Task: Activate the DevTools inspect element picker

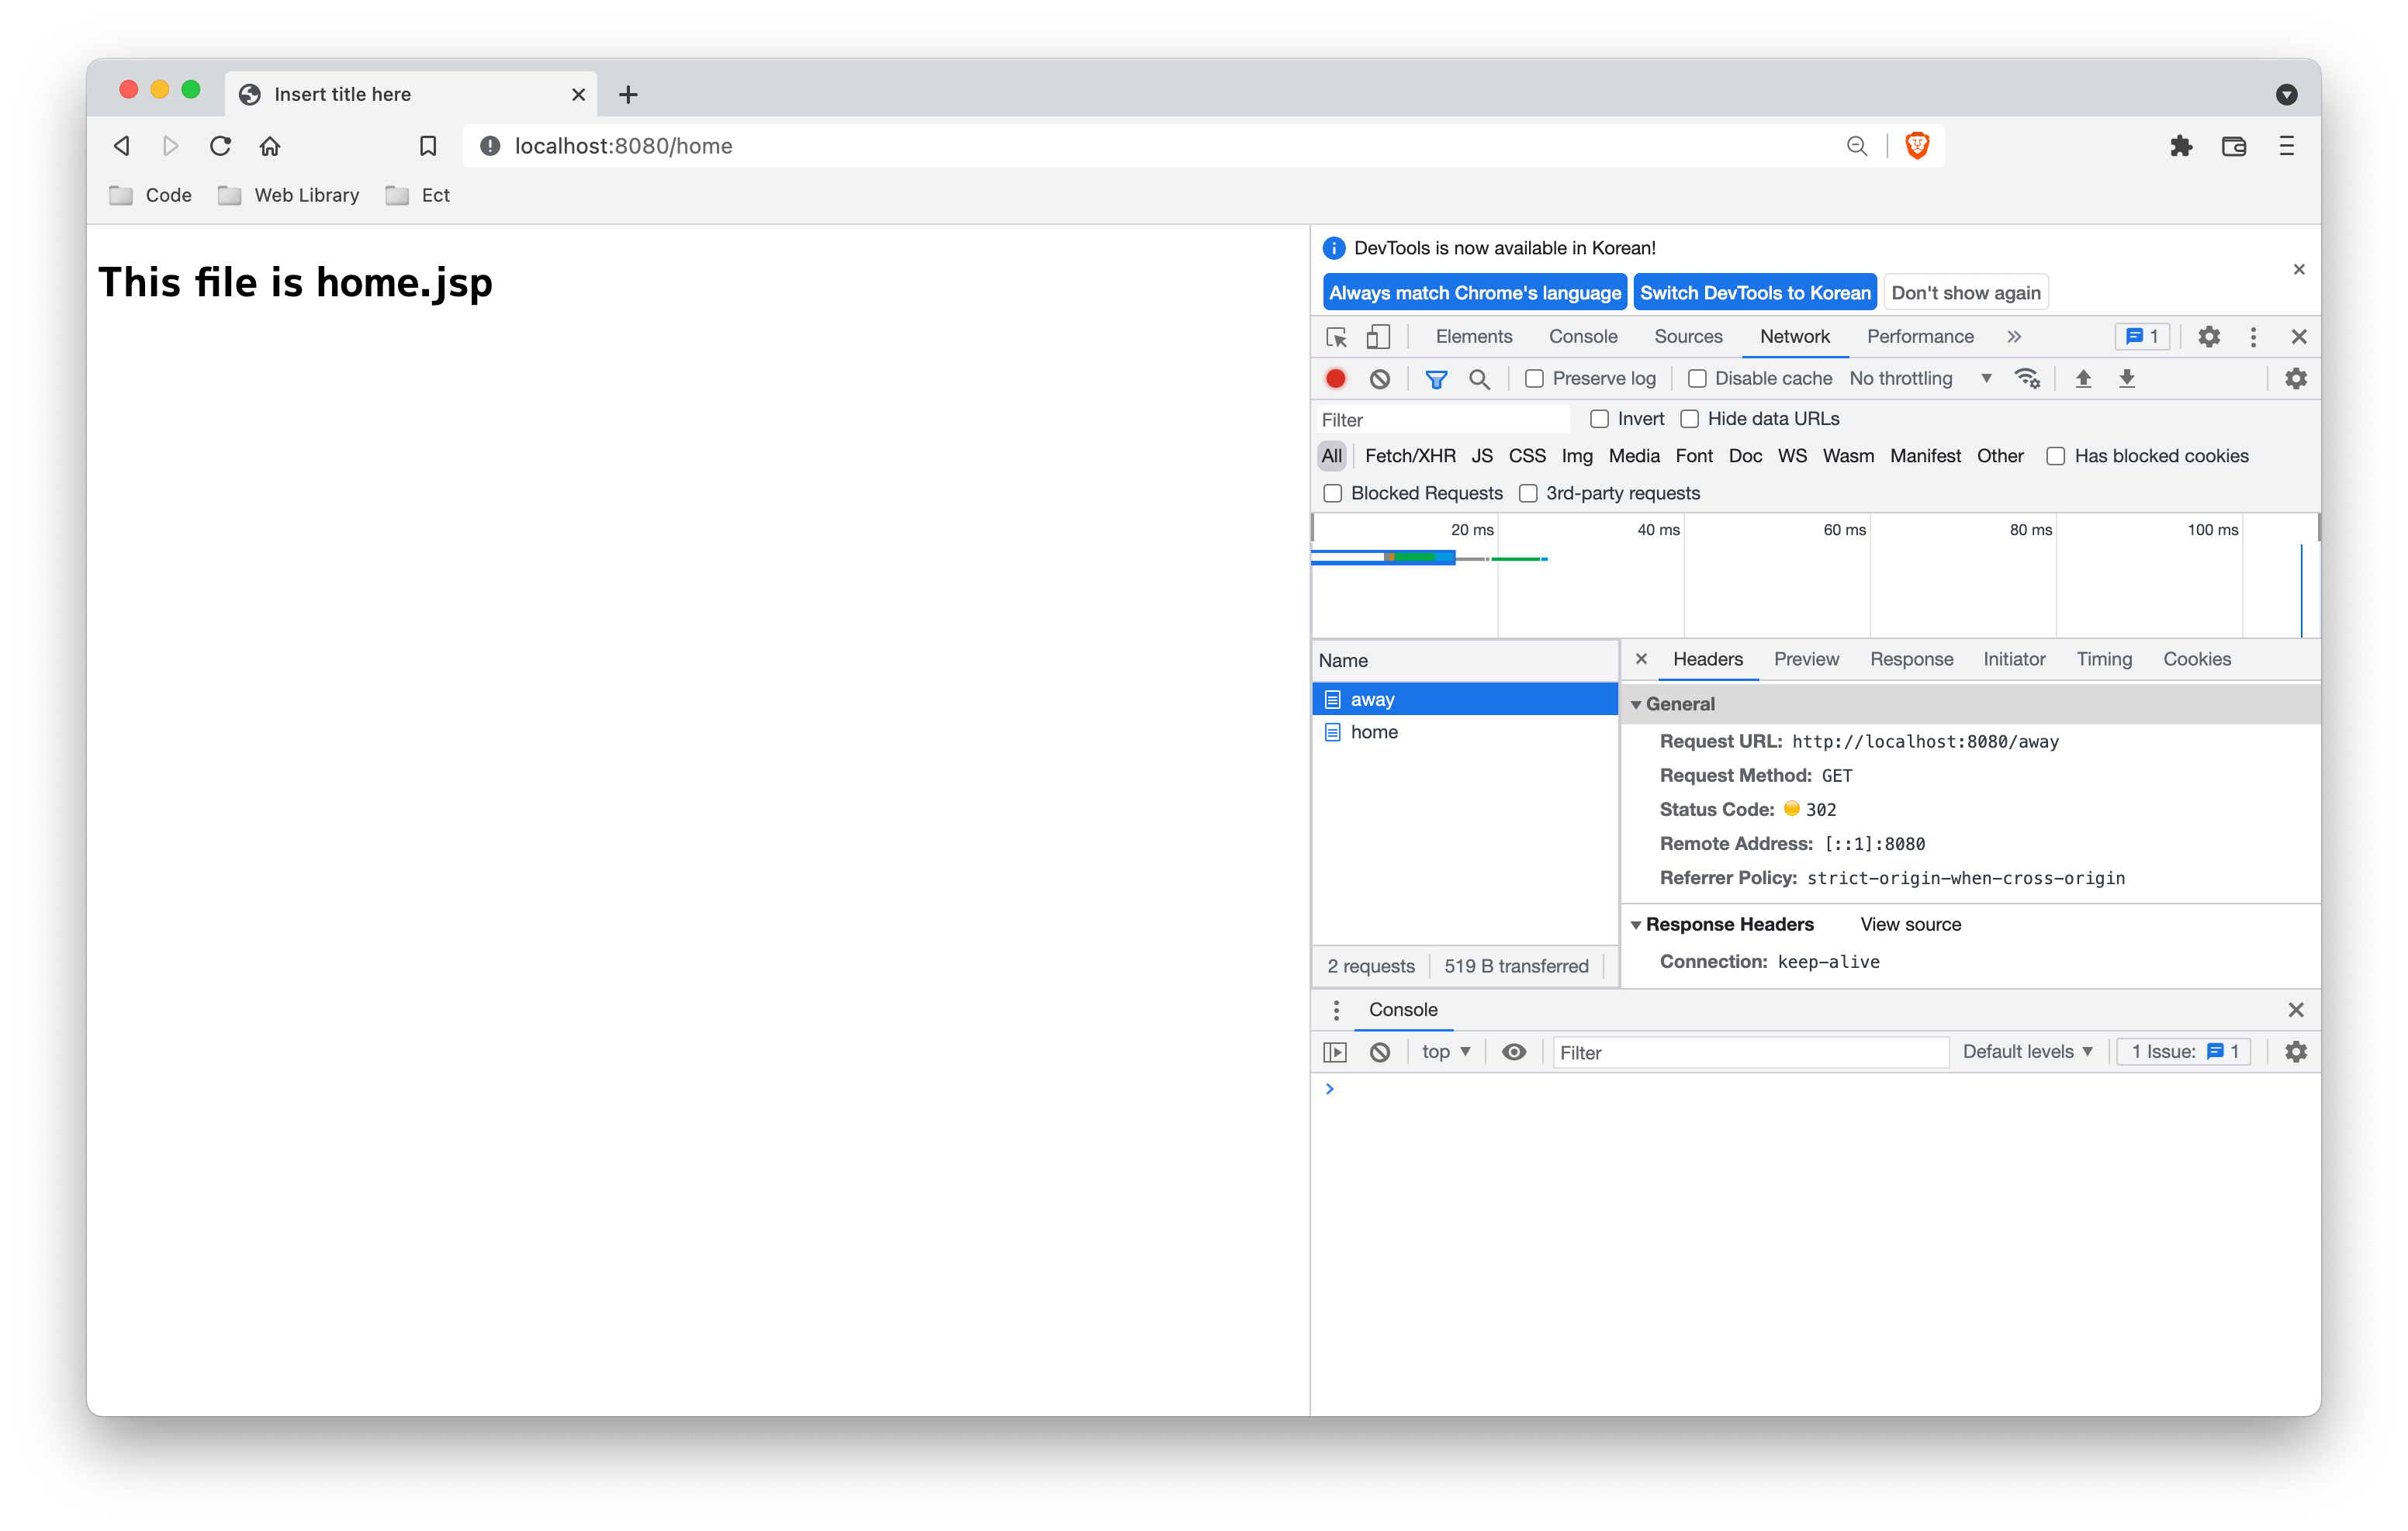Action: point(1336,337)
